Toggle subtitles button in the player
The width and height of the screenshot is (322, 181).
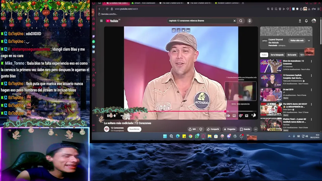coord(234,116)
